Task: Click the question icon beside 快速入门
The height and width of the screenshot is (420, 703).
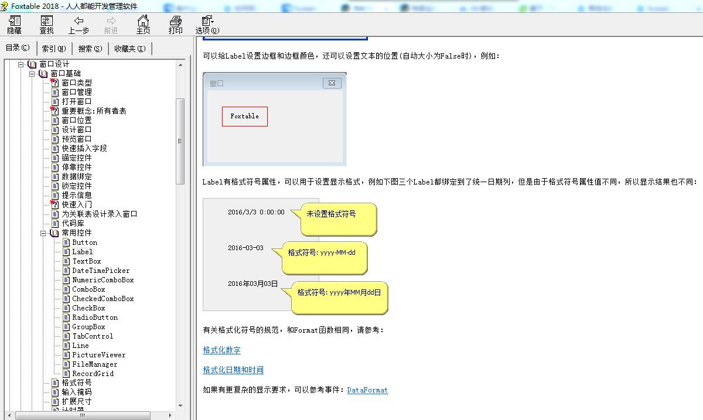Action: coord(55,204)
